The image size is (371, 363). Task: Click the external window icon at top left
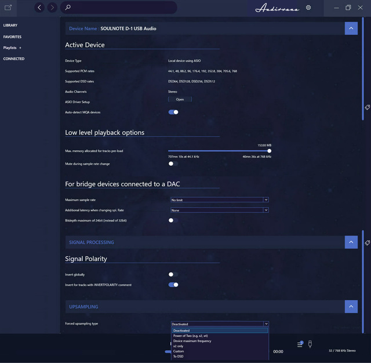click(x=8, y=8)
